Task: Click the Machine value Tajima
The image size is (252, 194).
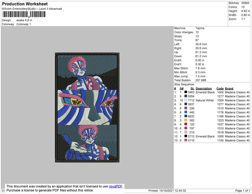Action: (200, 28)
